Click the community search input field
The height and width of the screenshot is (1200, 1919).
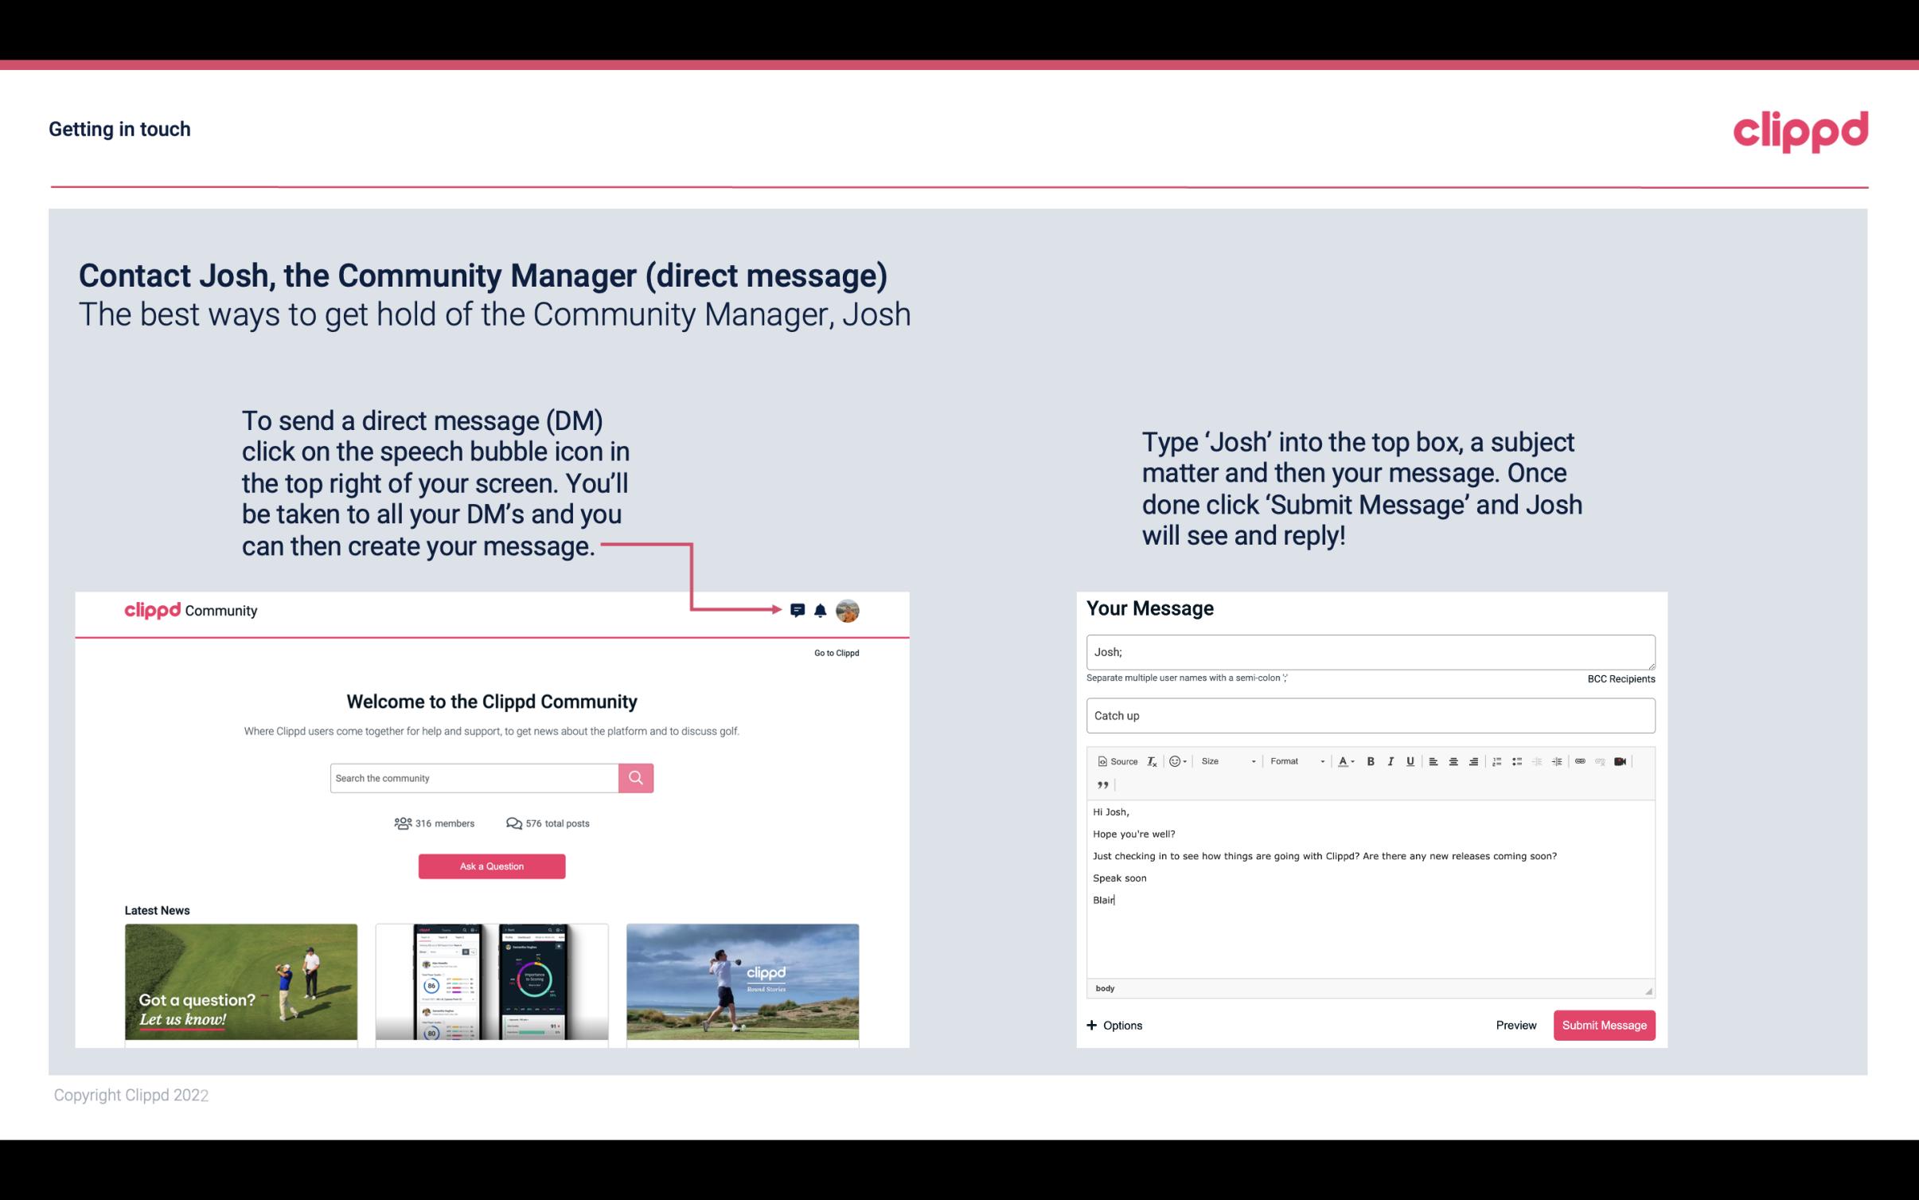tap(475, 777)
